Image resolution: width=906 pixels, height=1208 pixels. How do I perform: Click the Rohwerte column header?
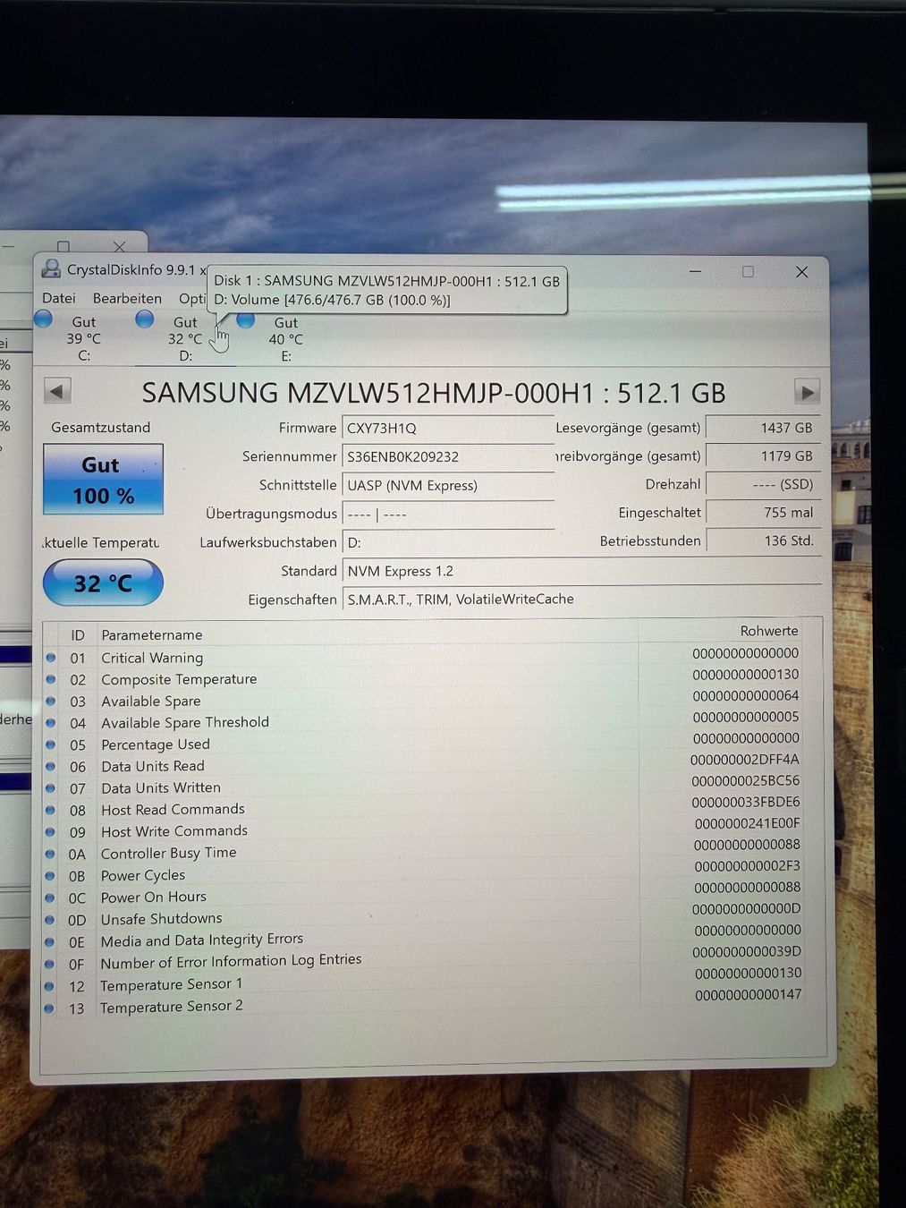[x=769, y=630]
